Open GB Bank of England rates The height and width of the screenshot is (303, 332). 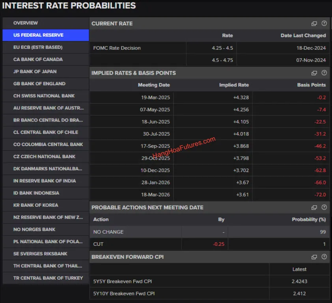[x=46, y=84]
